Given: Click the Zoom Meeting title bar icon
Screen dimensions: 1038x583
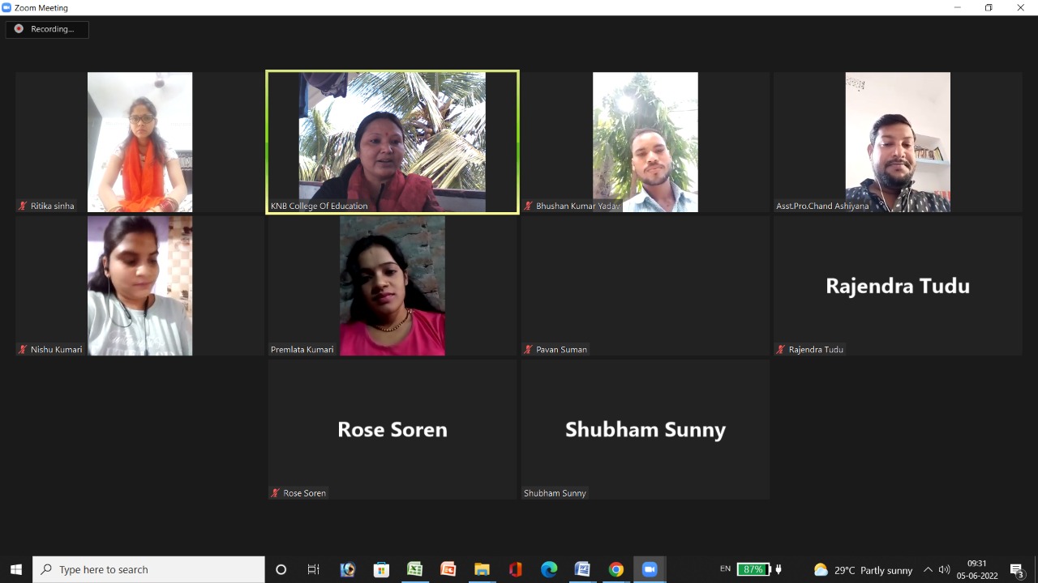Looking at the screenshot, I should pyautogui.click(x=7, y=7).
